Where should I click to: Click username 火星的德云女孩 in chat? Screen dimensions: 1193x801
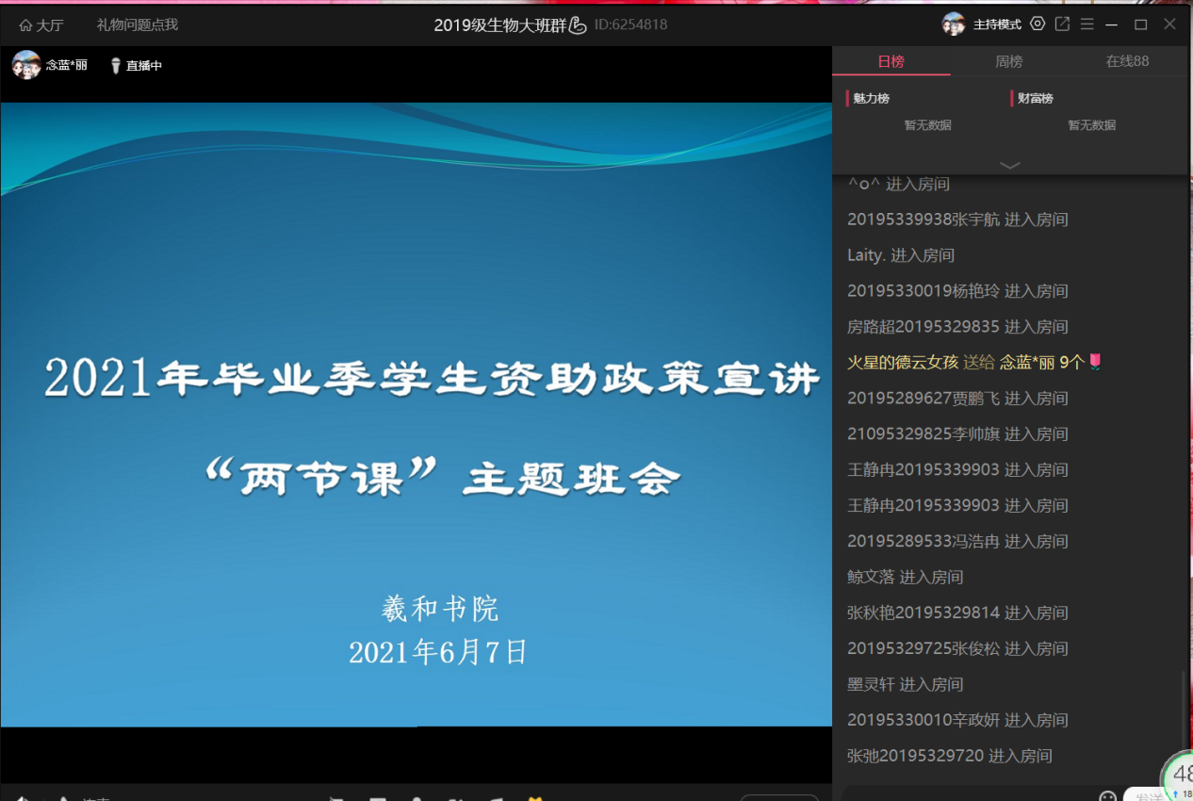click(902, 362)
